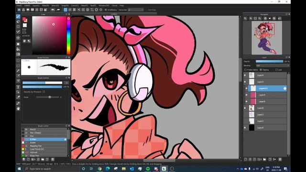
Task: Hide Layer5 with its visibility dot
Action: point(245,82)
